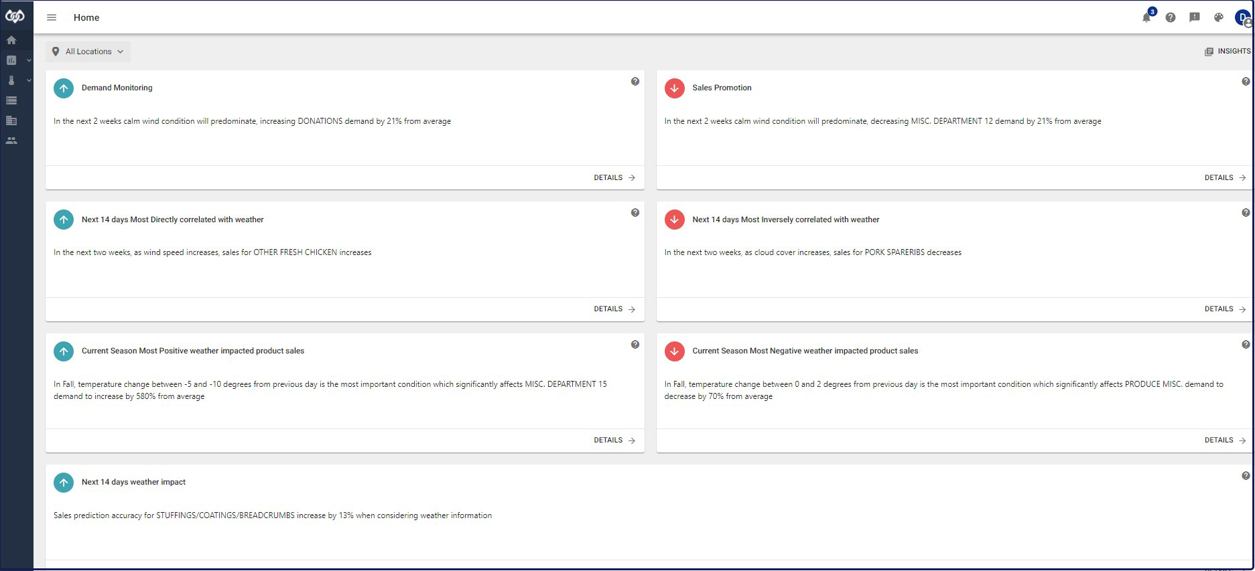Open the sidebar buildings icon
1255x571 pixels.
11,120
